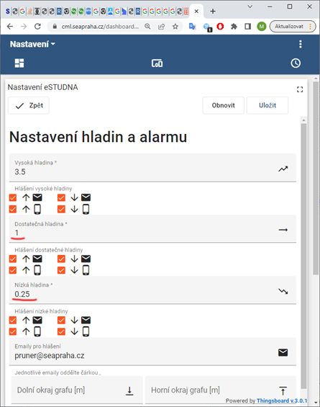This screenshot has height=407, width=320.
Task: Open the Thingsboard v.3.0.1 link
Action: tap(282, 401)
